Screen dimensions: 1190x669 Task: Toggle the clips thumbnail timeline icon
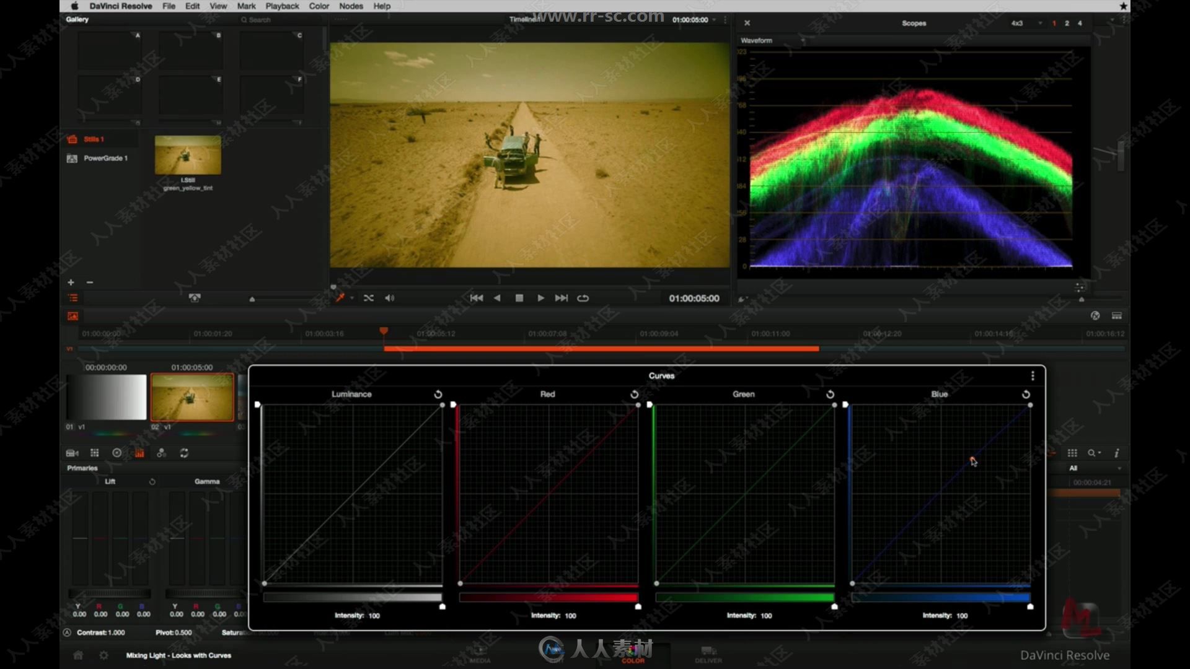(x=73, y=317)
